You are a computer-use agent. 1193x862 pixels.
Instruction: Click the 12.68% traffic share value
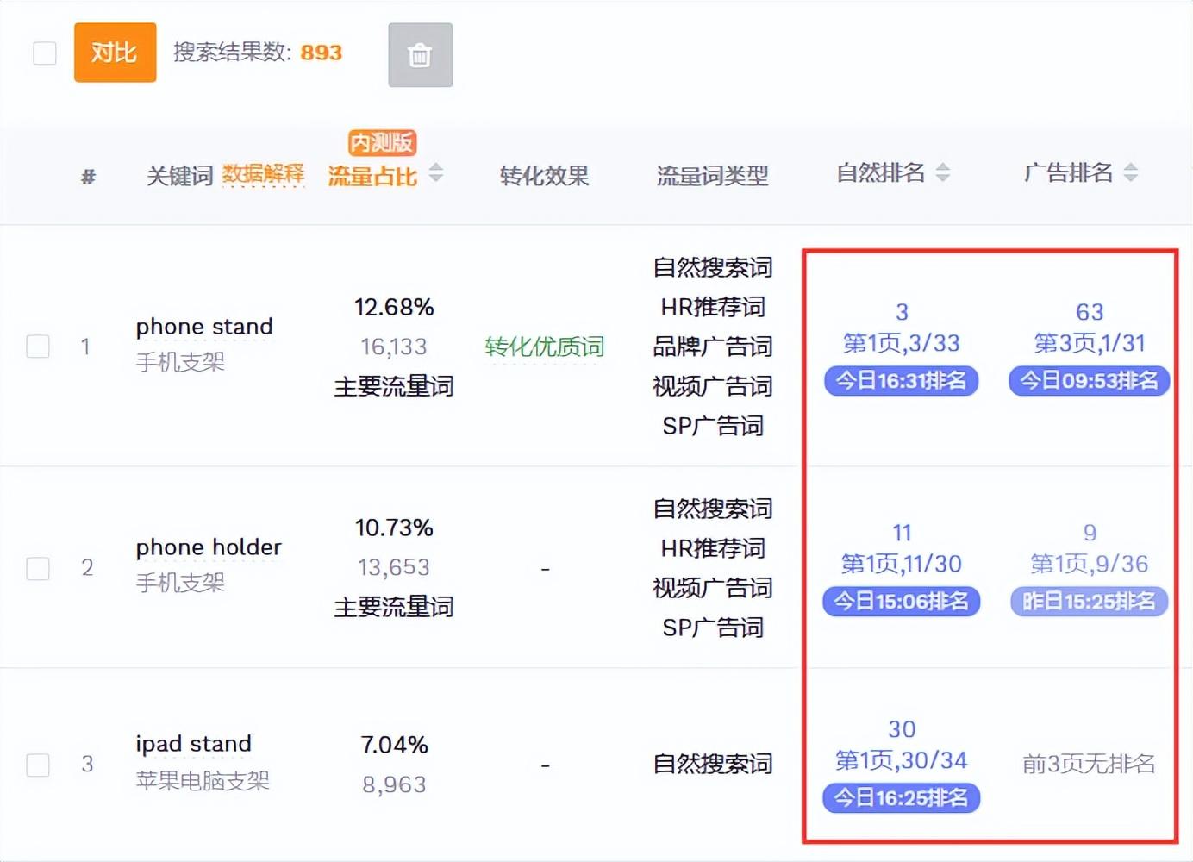click(x=394, y=307)
